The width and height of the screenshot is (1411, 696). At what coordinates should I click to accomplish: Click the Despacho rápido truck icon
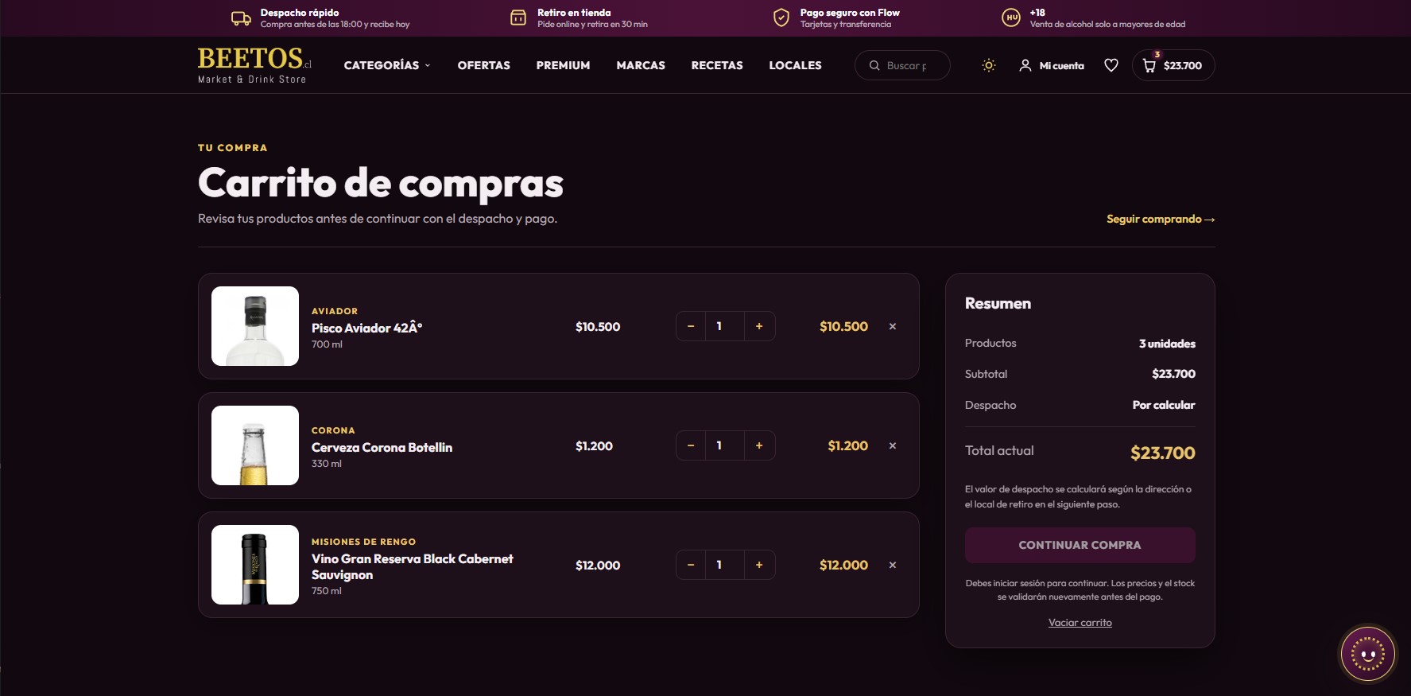coord(241,17)
